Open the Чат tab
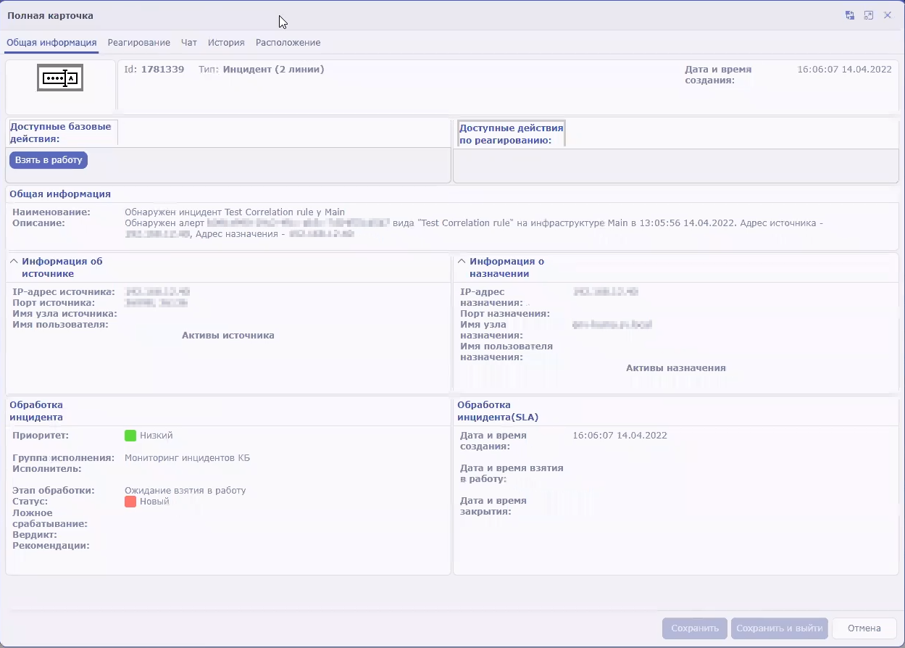This screenshot has height=648, width=905. (188, 43)
